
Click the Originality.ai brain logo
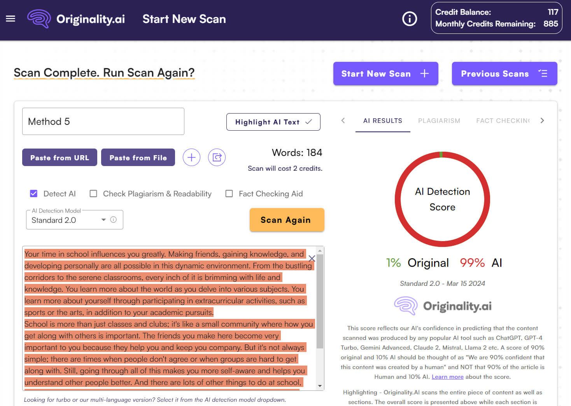point(39,19)
